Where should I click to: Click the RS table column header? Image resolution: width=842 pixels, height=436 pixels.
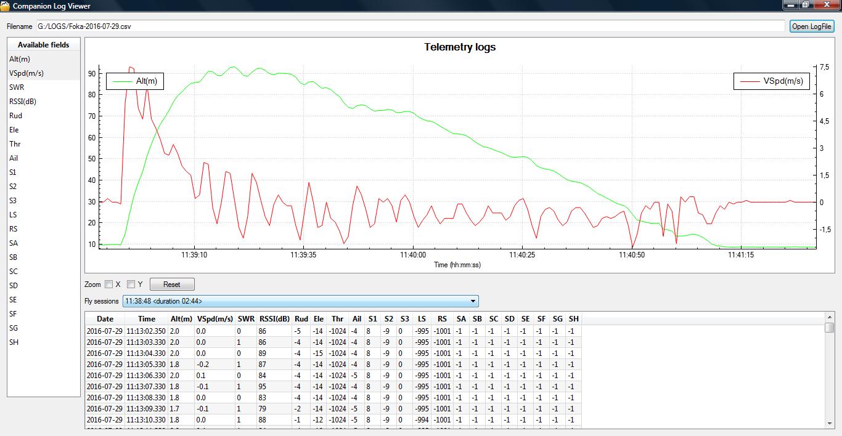tap(443, 319)
